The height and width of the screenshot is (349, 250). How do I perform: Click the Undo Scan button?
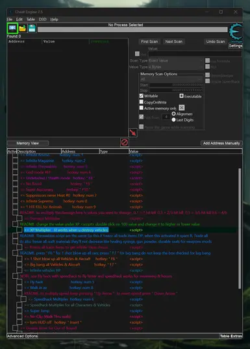click(216, 42)
